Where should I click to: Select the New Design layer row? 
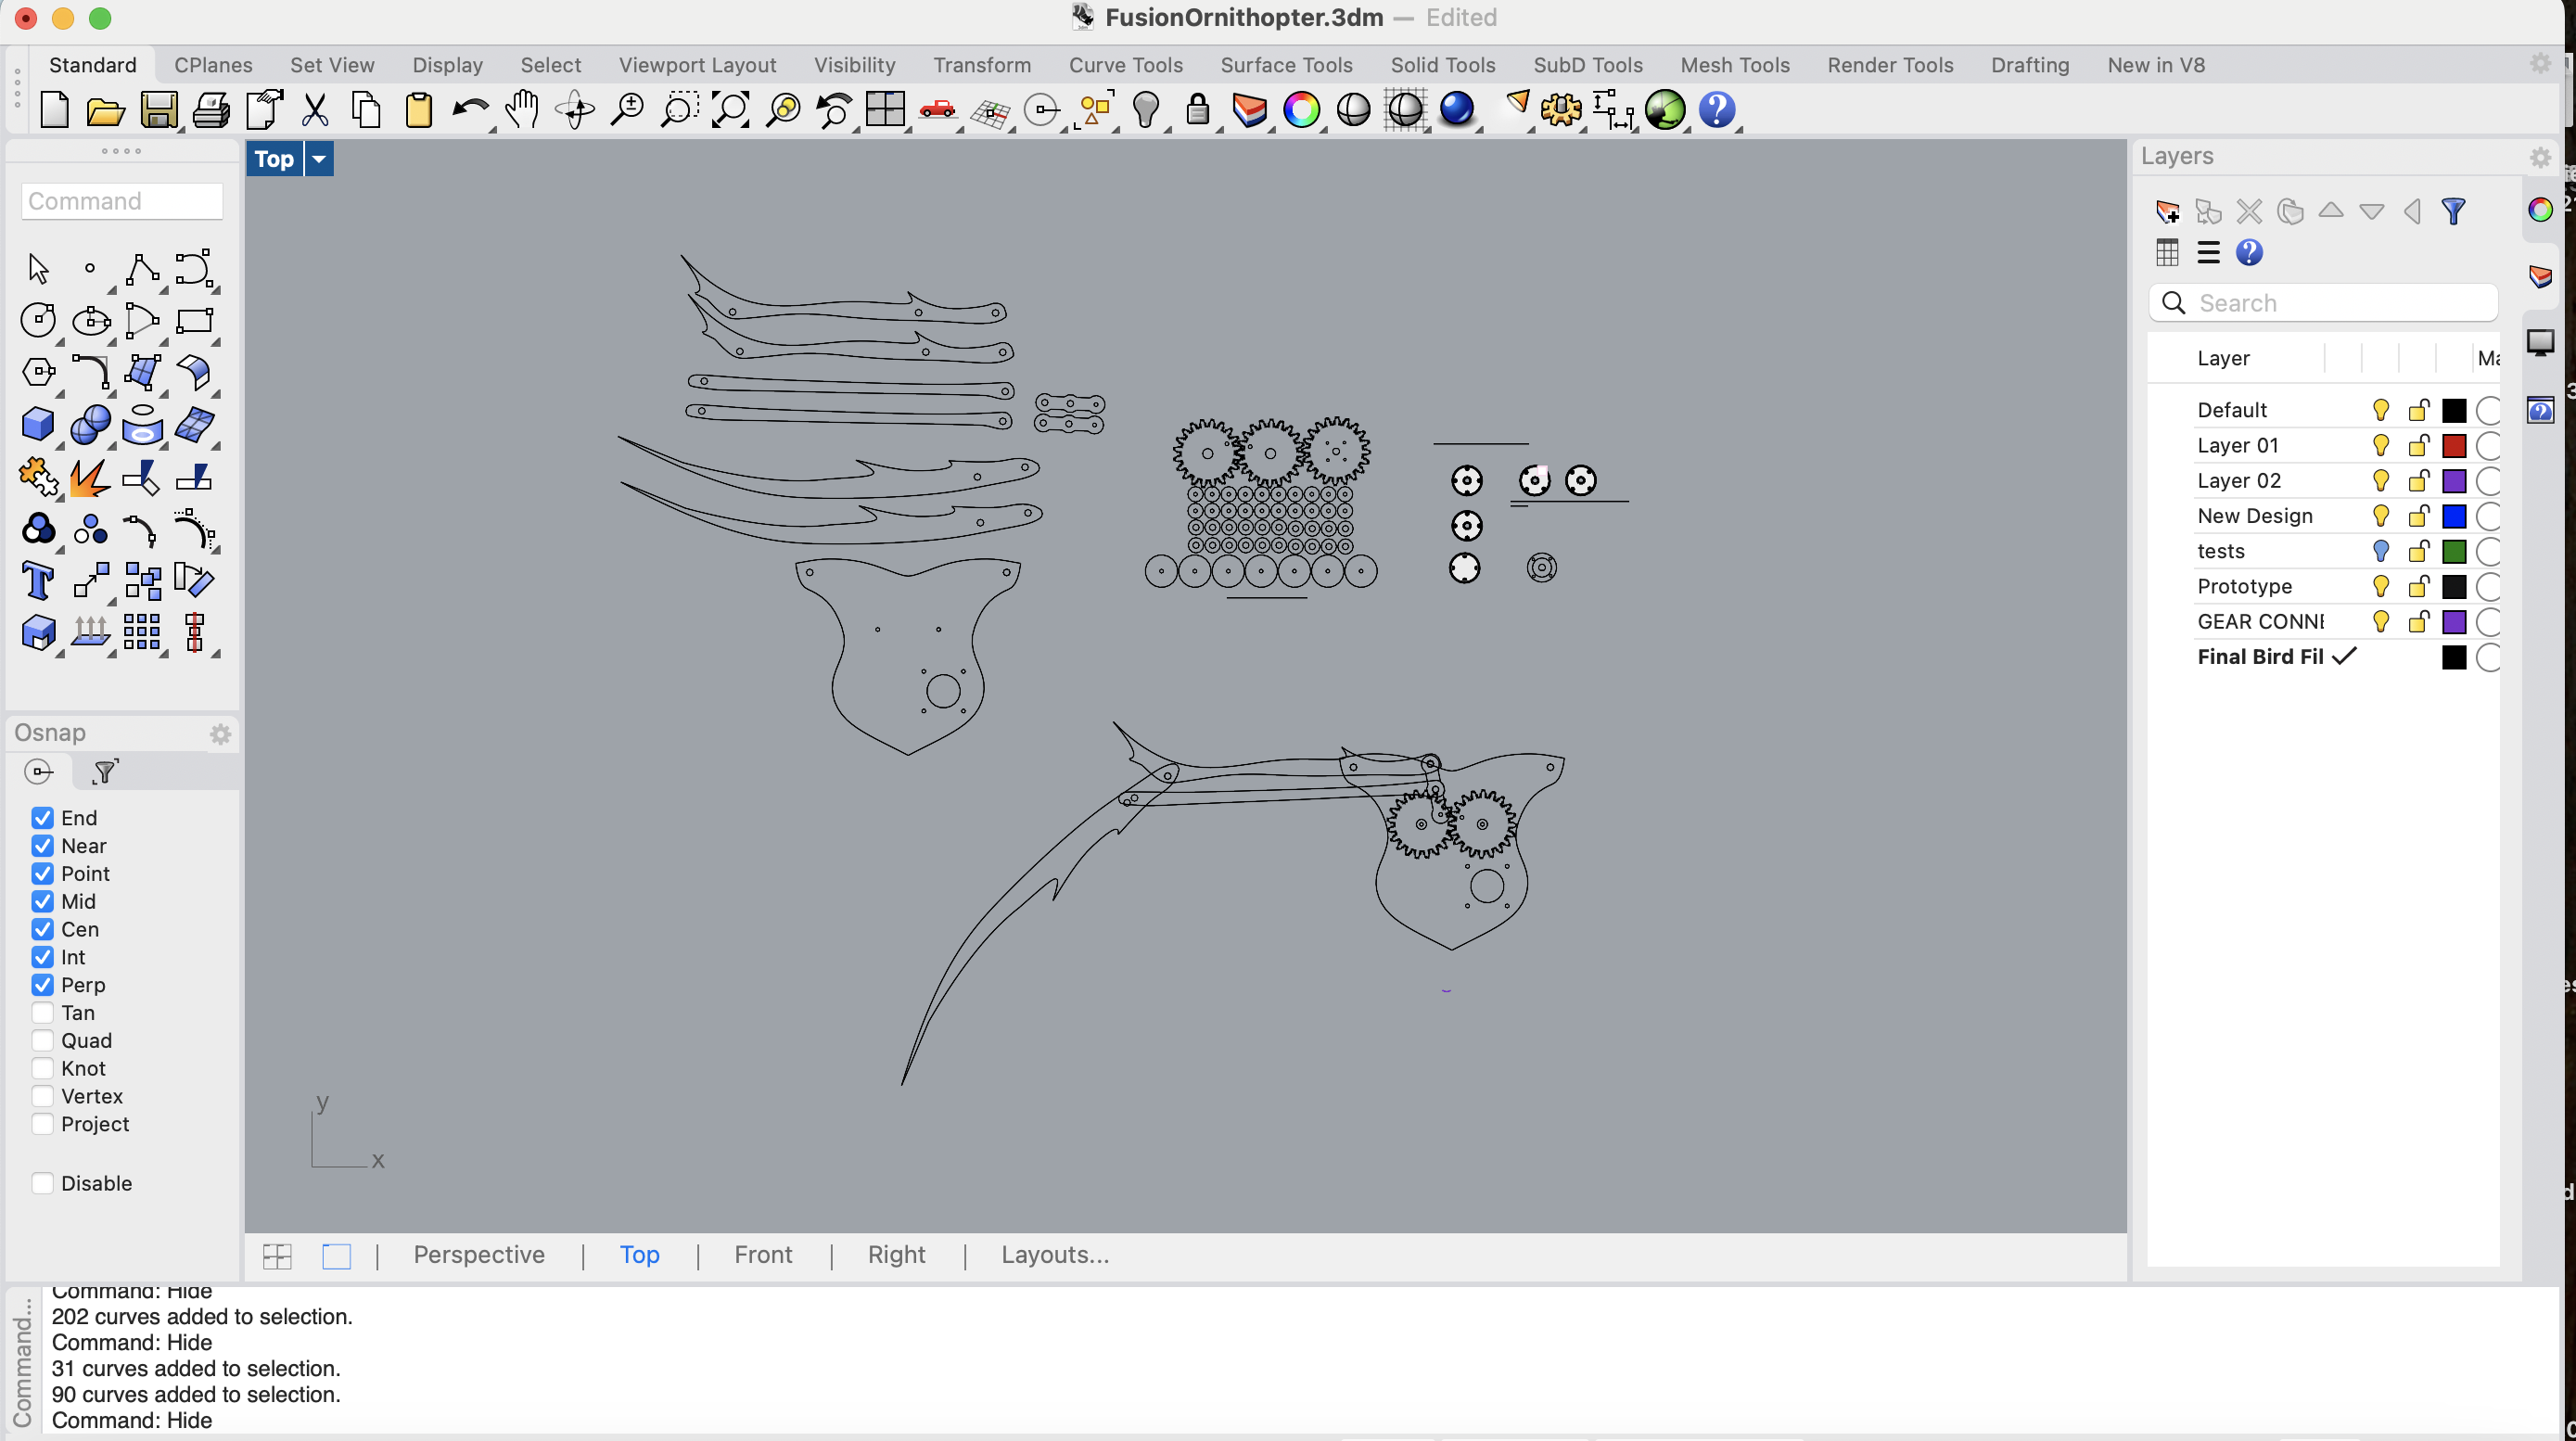tap(2325, 516)
